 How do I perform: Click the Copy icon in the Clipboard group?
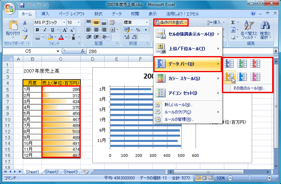point(25,30)
